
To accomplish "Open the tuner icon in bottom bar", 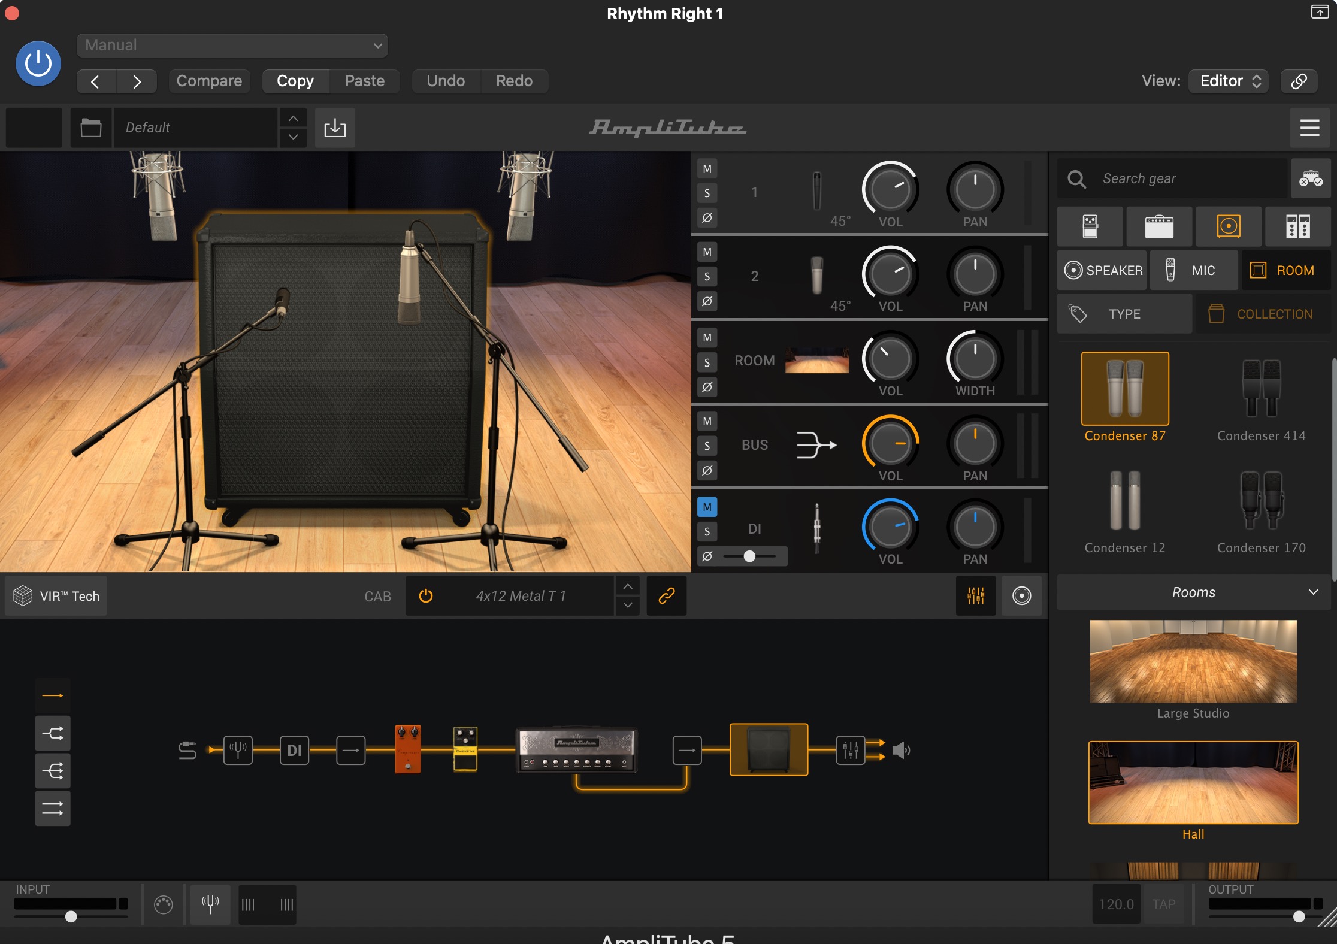I will coord(210,904).
